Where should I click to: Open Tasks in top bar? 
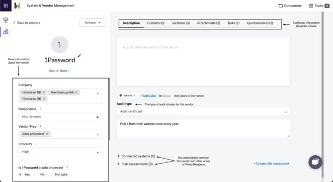[x=319, y=6]
